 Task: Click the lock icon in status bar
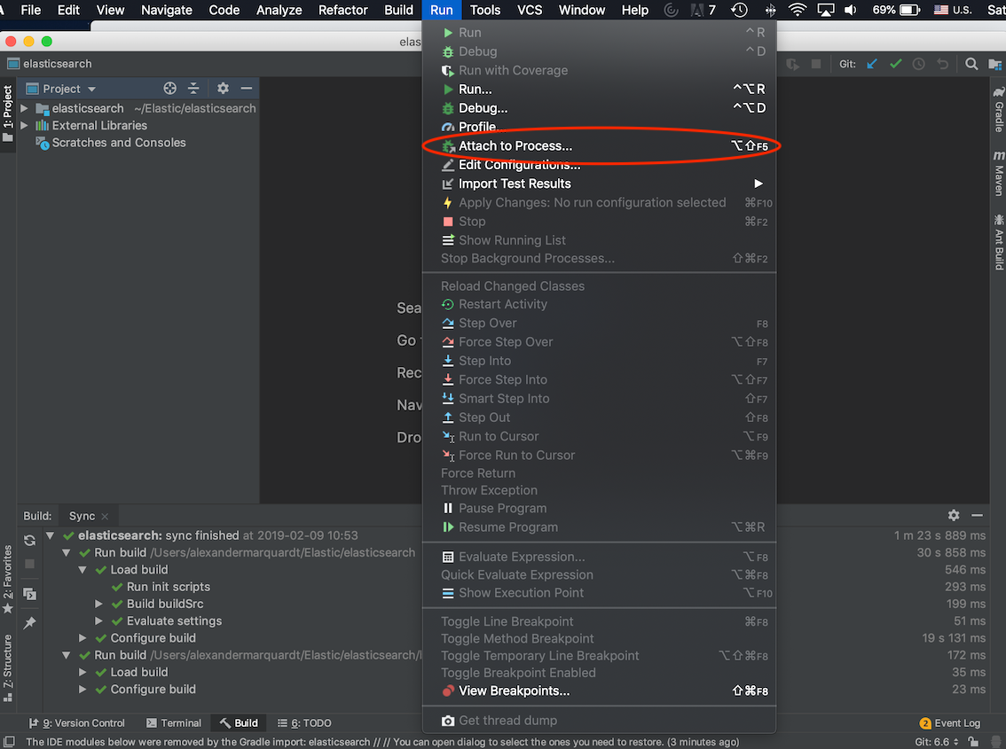[973, 741]
